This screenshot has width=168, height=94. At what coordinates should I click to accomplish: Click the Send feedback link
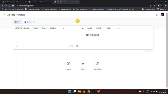tap(149, 51)
